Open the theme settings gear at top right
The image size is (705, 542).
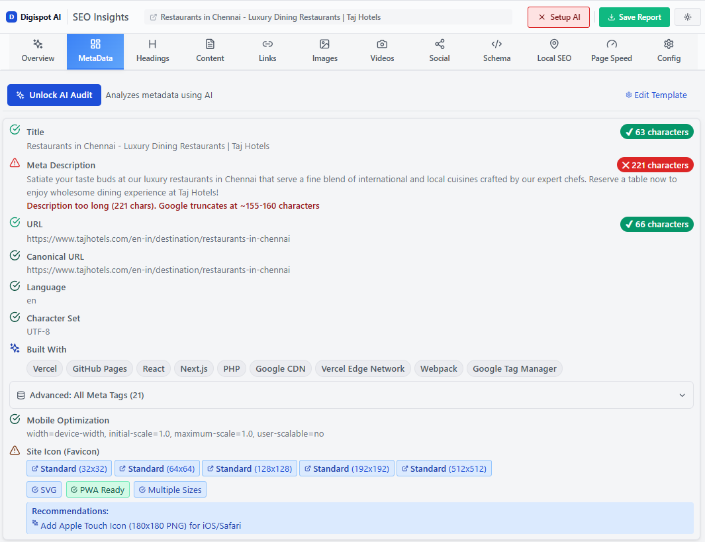(687, 17)
